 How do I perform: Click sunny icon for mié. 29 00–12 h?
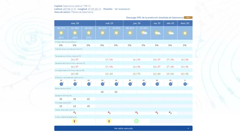click(102, 33)
